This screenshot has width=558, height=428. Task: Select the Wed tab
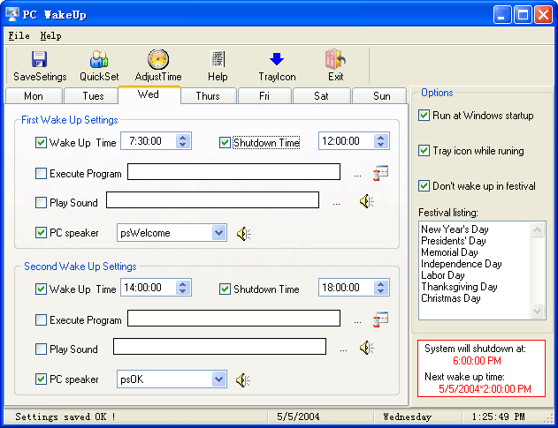point(149,94)
